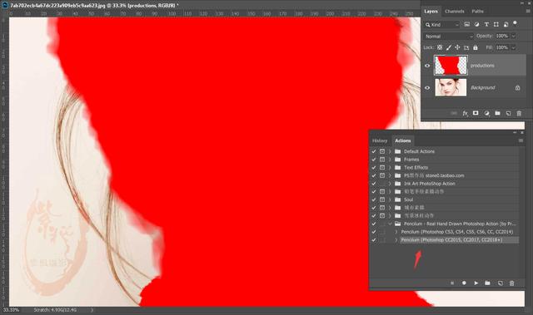
Task: Switch to the Layers tab
Action: tap(431, 11)
